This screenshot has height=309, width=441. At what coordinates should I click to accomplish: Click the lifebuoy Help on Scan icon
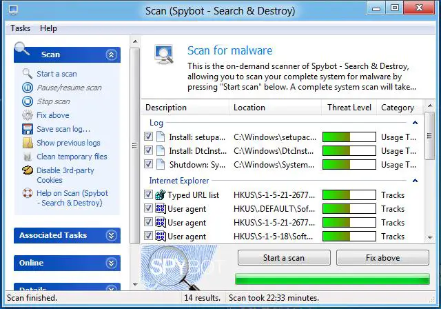coord(28,193)
